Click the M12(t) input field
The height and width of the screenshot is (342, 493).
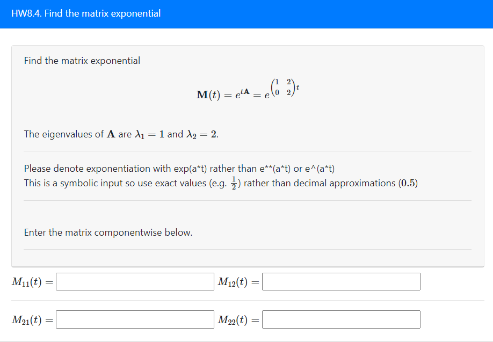coord(340,281)
